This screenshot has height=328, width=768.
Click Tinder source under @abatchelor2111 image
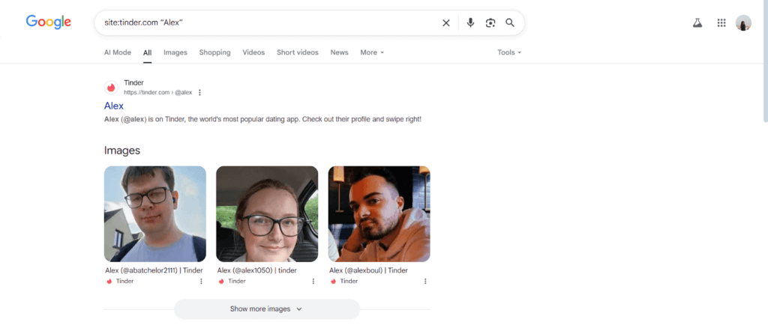120,281
